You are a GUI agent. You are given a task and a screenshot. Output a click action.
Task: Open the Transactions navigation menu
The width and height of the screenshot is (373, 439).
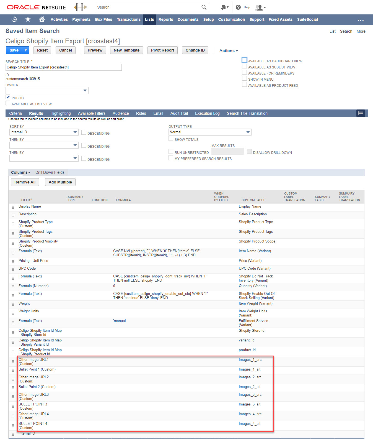(129, 19)
